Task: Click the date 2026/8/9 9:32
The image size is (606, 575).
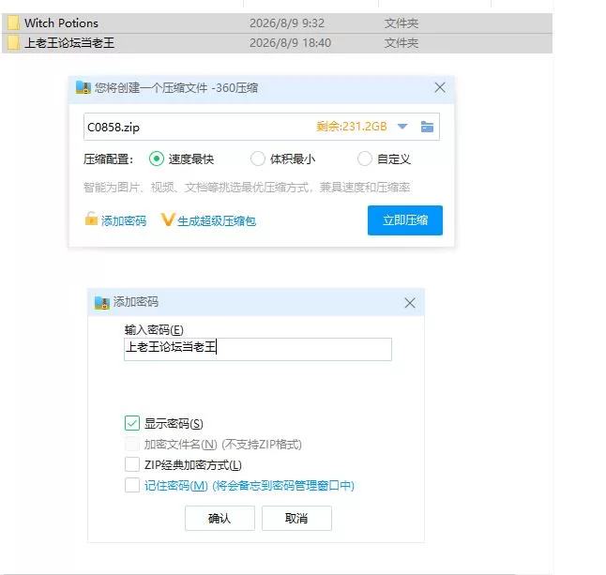Action: 287,23
